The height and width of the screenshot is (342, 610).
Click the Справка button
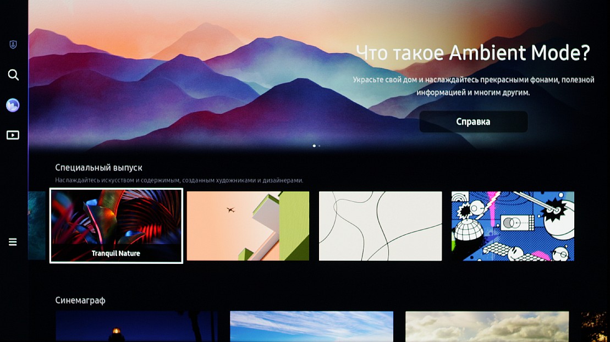coord(474,122)
